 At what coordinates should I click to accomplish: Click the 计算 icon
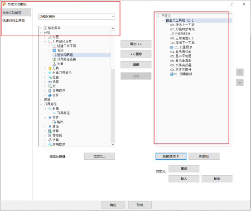(x=50, y=131)
